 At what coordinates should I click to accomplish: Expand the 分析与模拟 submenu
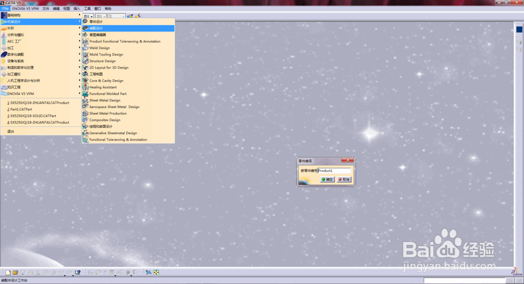coord(41,35)
